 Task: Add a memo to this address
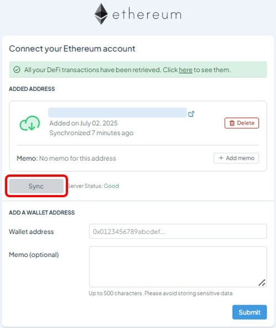coord(236,158)
